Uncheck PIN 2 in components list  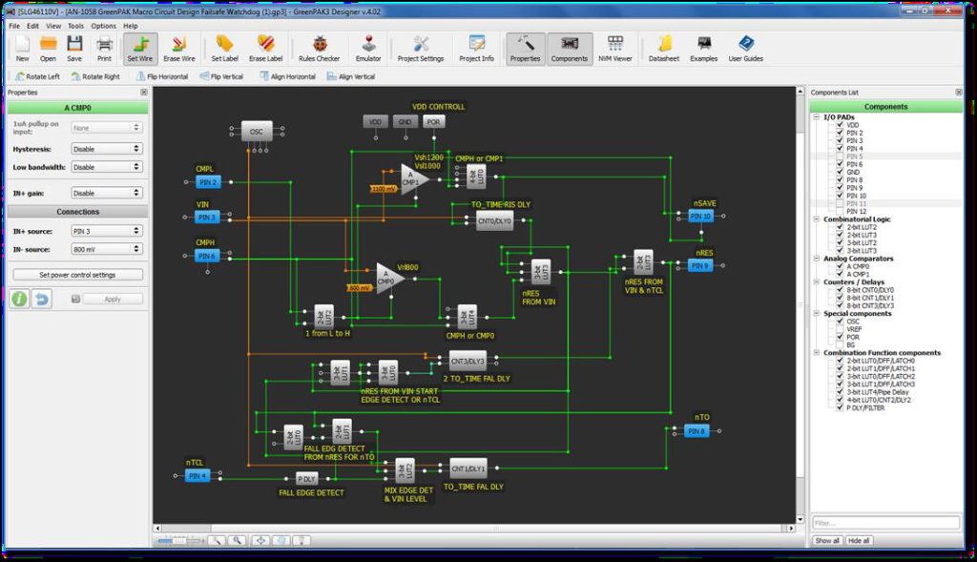(840, 133)
